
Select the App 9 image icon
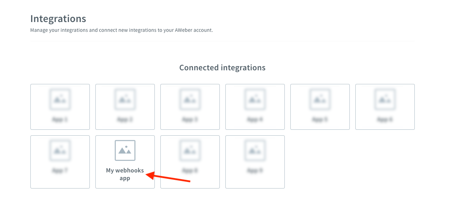(x=255, y=150)
